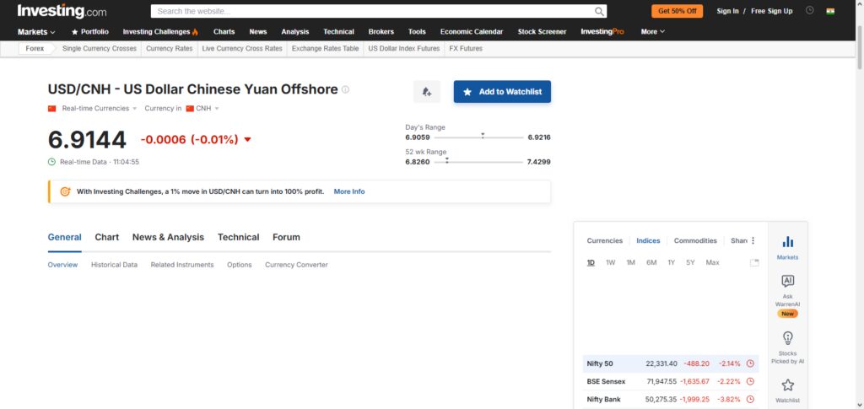
Task: Open the News menu item
Action: 258,32
